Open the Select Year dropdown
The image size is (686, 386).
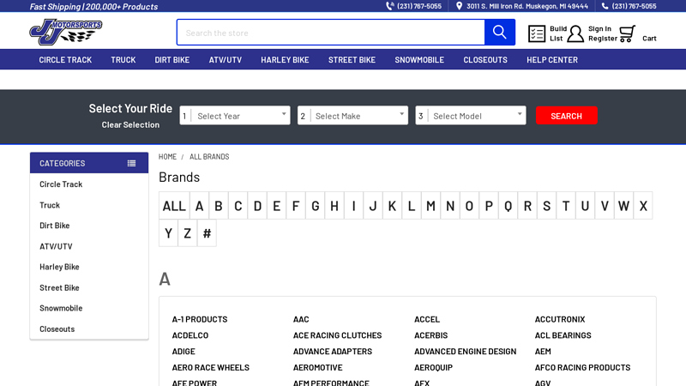(235, 116)
